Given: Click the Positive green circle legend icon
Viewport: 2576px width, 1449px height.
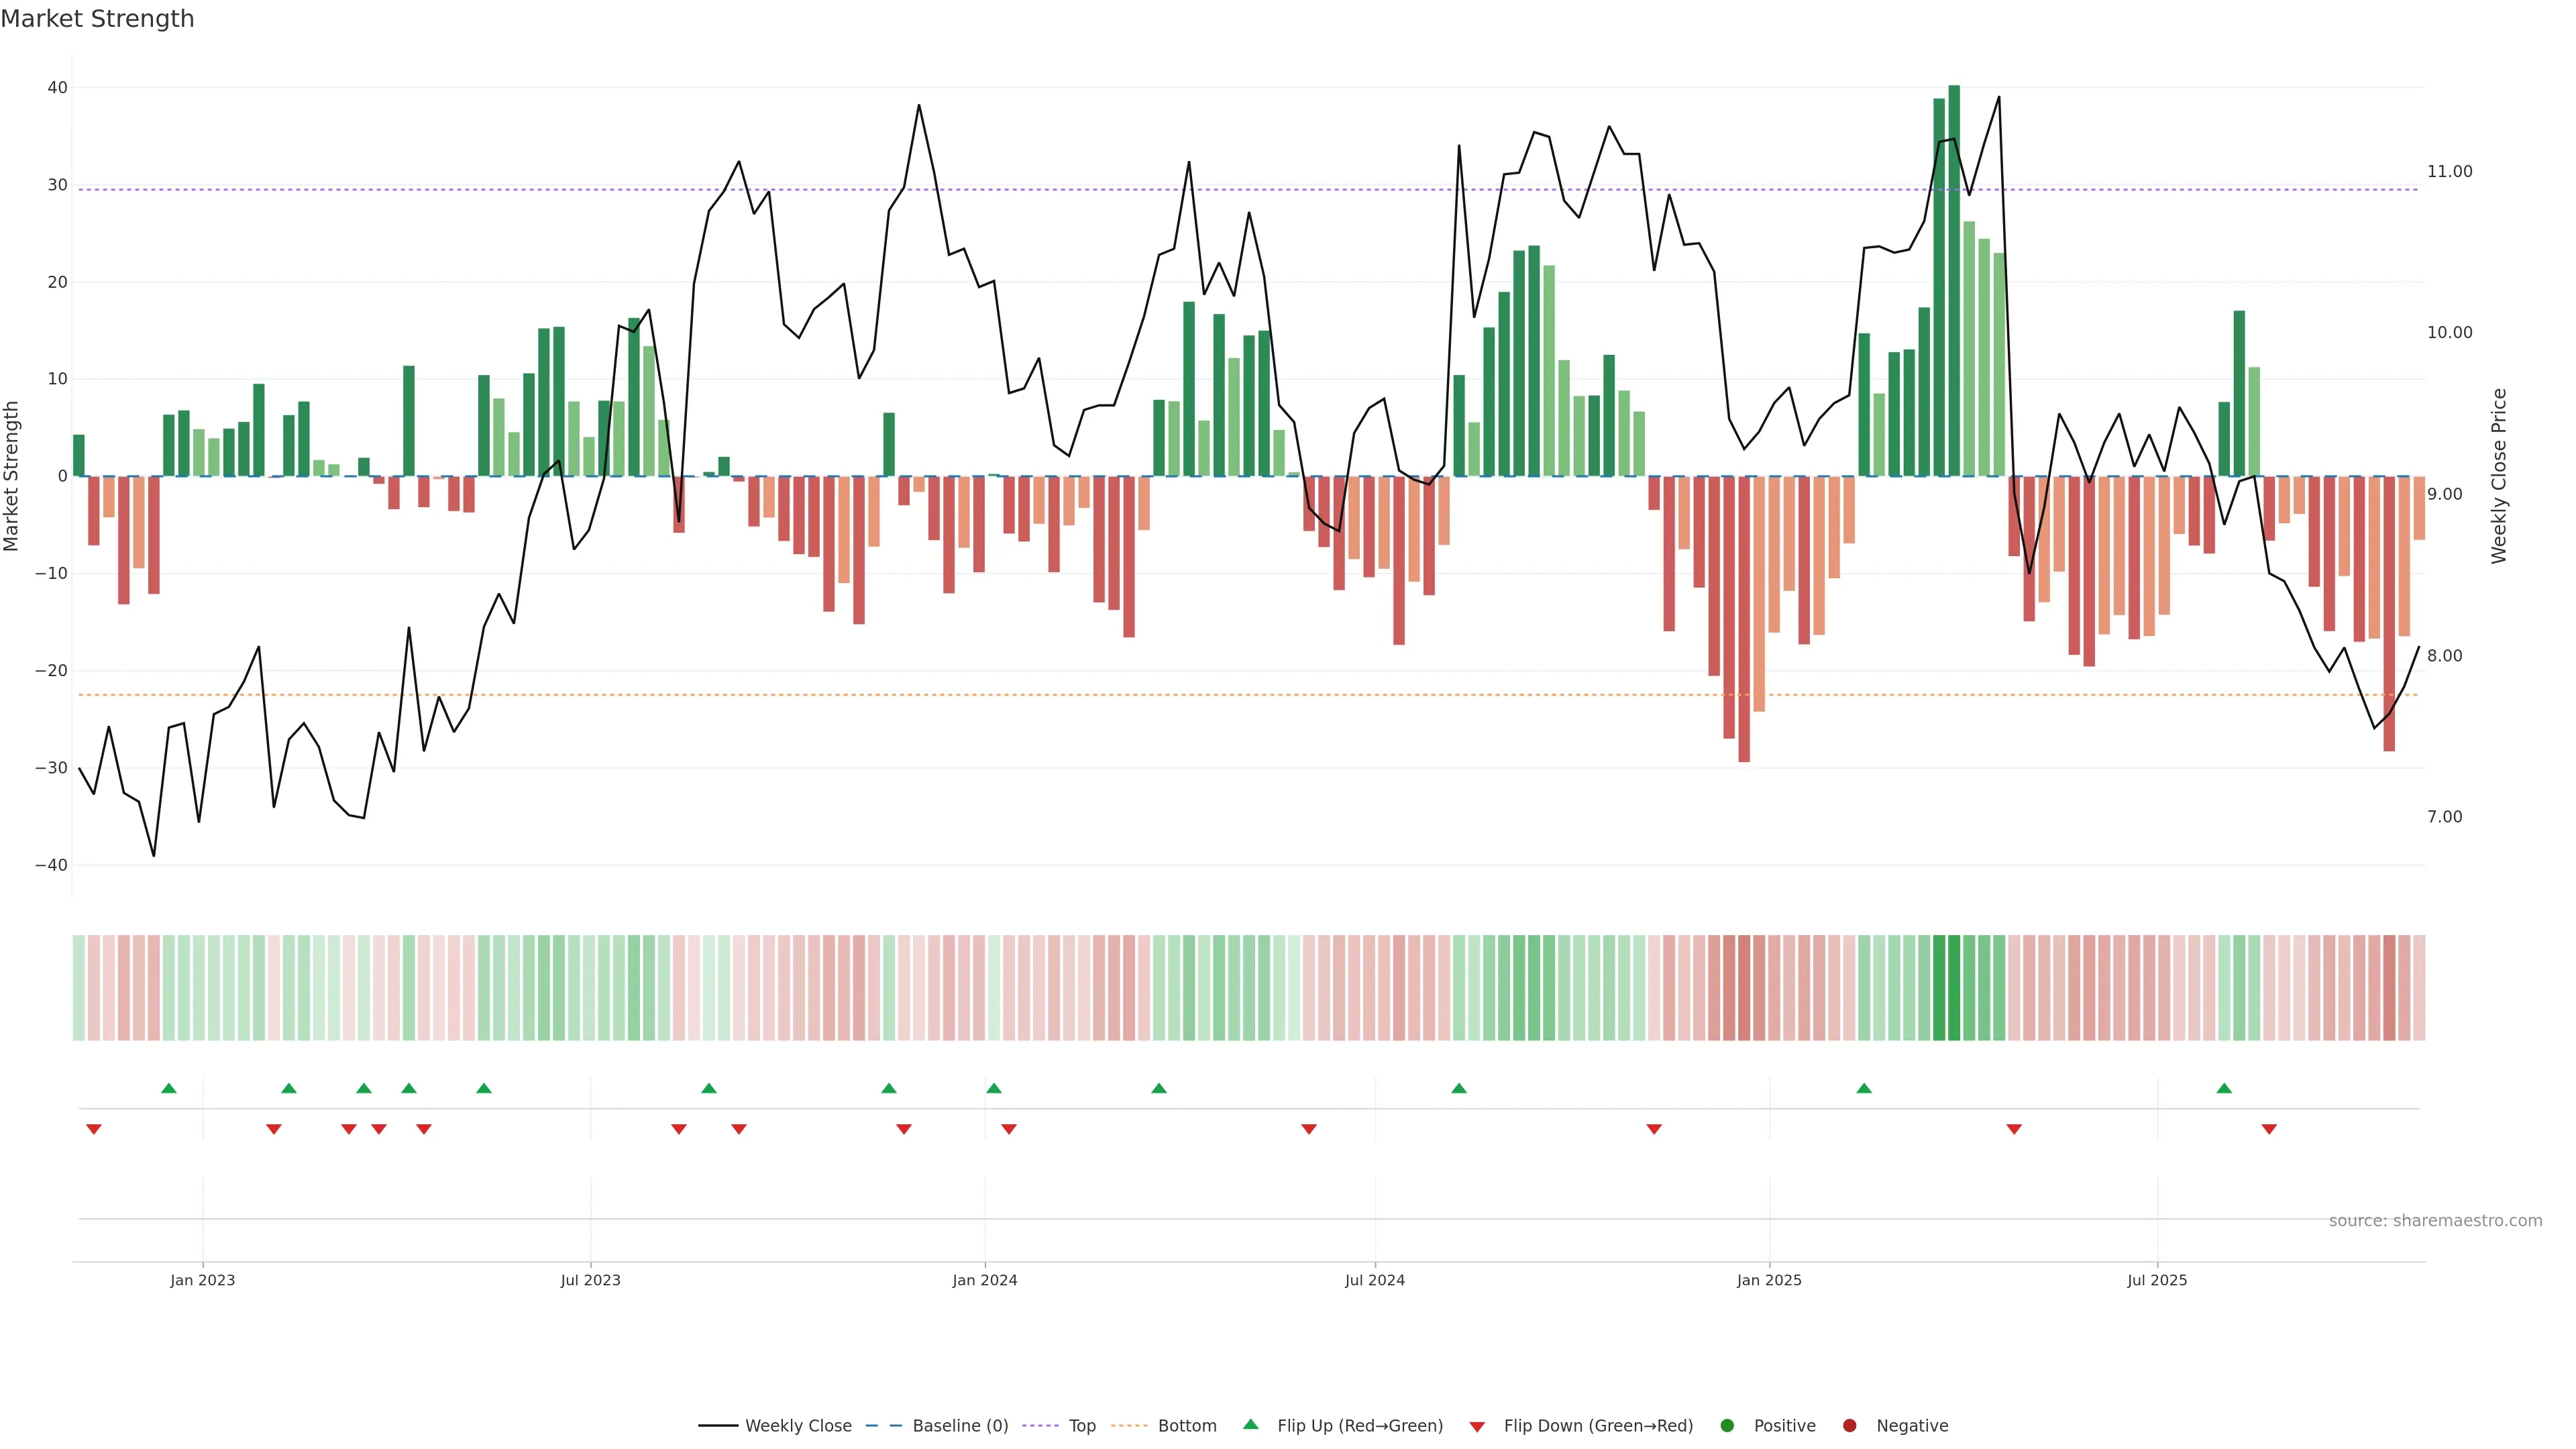Looking at the screenshot, I should click(1727, 1425).
